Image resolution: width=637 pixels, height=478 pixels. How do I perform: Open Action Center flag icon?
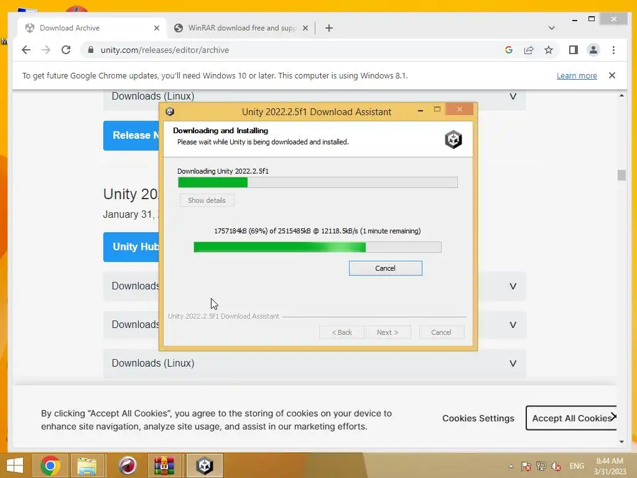[526, 466]
